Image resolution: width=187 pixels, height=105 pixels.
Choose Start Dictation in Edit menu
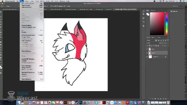pyautogui.click(x=32, y=79)
